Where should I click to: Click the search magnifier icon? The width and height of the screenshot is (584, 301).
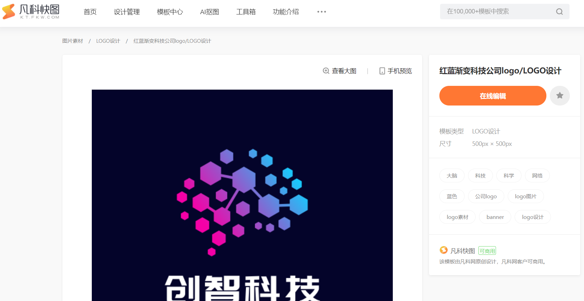point(559,12)
